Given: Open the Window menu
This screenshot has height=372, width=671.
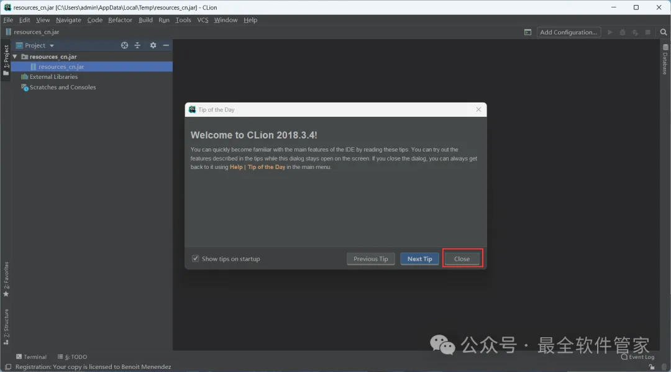Looking at the screenshot, I should tap(226, 20).
